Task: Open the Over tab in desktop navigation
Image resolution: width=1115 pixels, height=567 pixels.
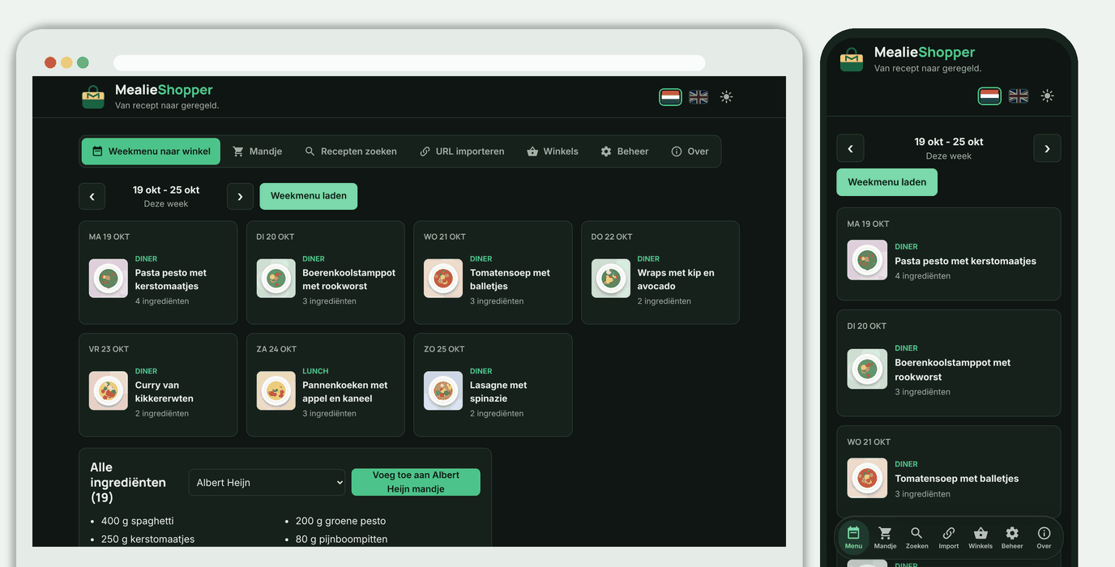Action: click(x=690, y=151)
